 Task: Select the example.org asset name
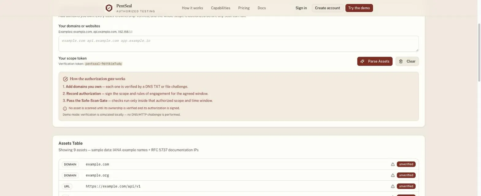97,175
